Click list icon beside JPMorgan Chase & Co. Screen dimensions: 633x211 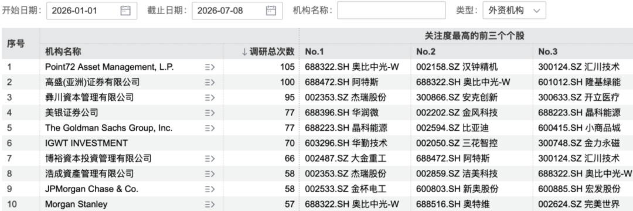(x=209, y=189)
